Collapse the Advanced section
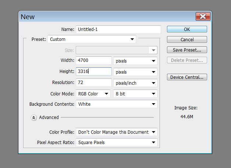 [34, 118]
